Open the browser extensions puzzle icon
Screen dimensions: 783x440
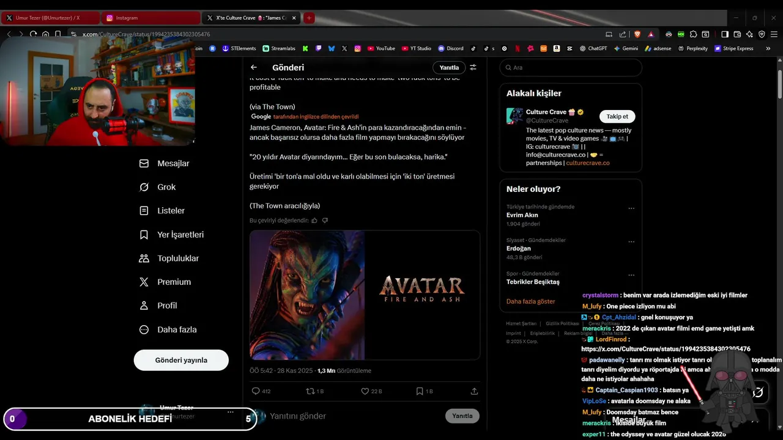pyautogui.click(x=694, y=34)
